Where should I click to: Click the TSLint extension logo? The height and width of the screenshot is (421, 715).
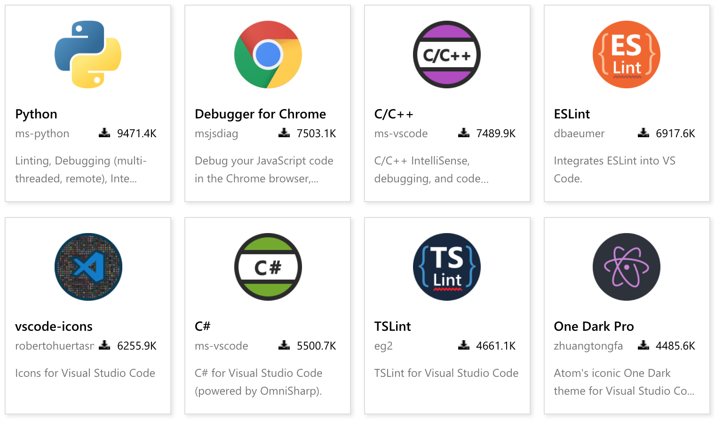tap(447, 267)
